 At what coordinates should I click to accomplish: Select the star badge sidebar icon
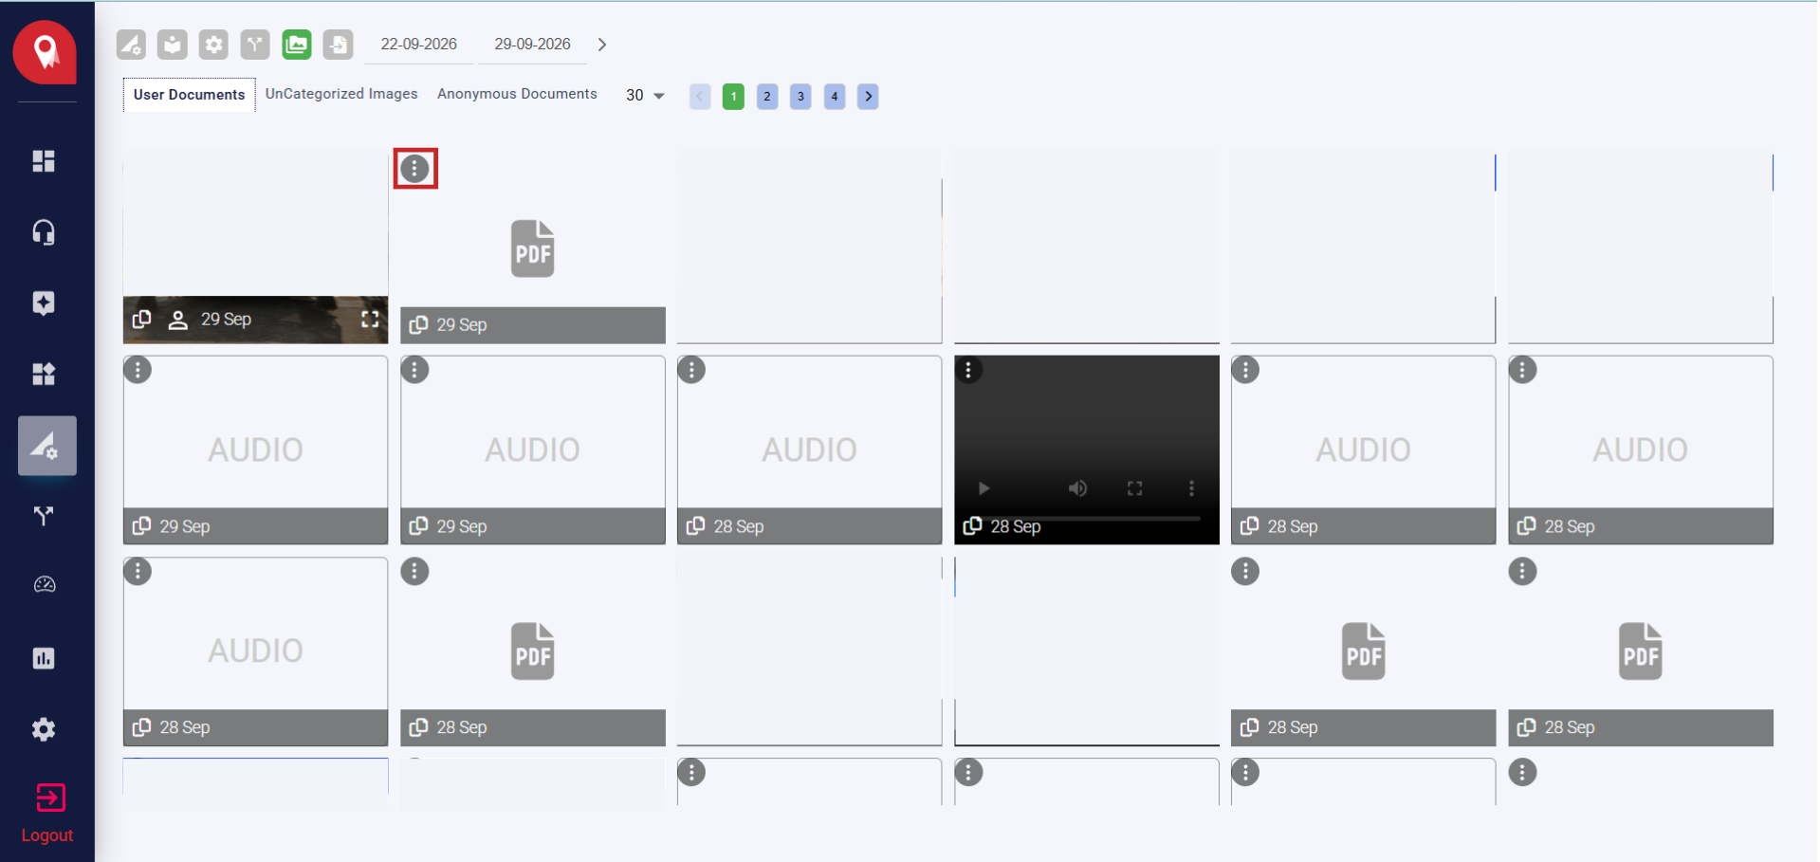point(44,303)
